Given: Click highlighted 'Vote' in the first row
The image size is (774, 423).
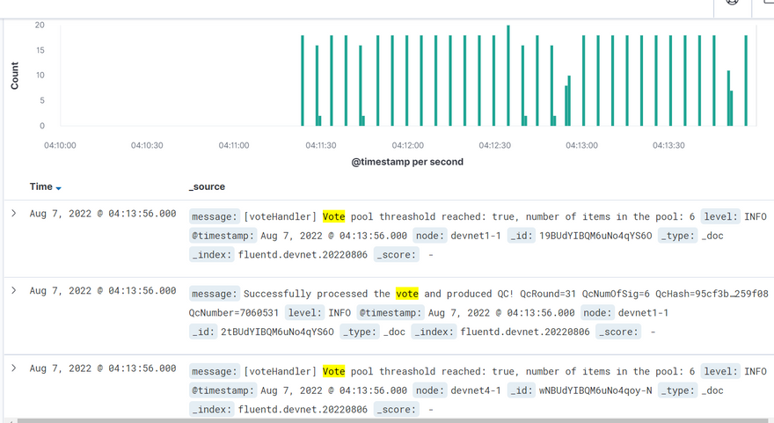Looking at the screenshot, I should click(333, 217).
